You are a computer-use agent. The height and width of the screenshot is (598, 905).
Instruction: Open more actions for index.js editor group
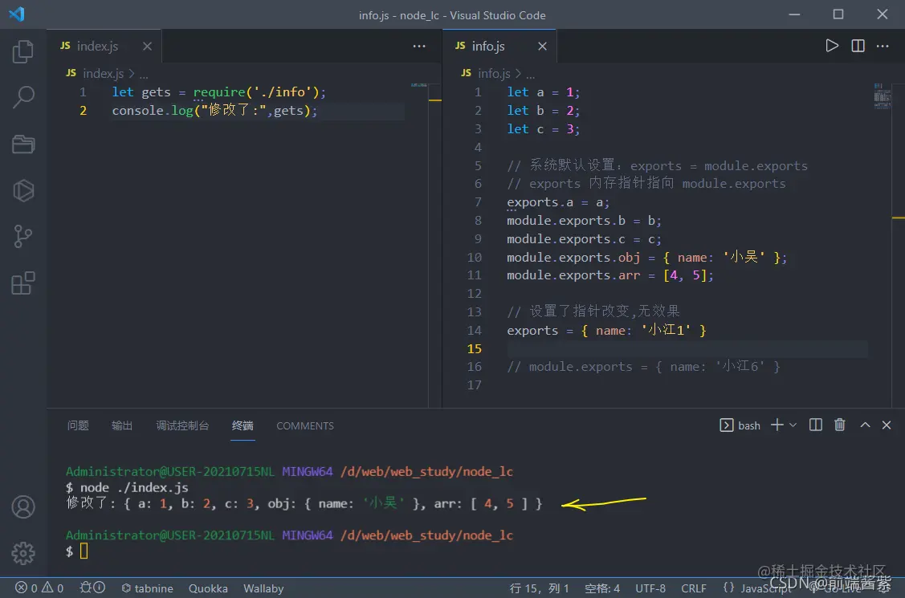(419, 46)
